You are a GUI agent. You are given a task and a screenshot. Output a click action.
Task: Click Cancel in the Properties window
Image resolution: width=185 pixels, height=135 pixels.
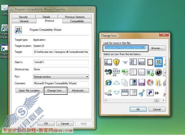pyautogui.click(x=65, y=124)
